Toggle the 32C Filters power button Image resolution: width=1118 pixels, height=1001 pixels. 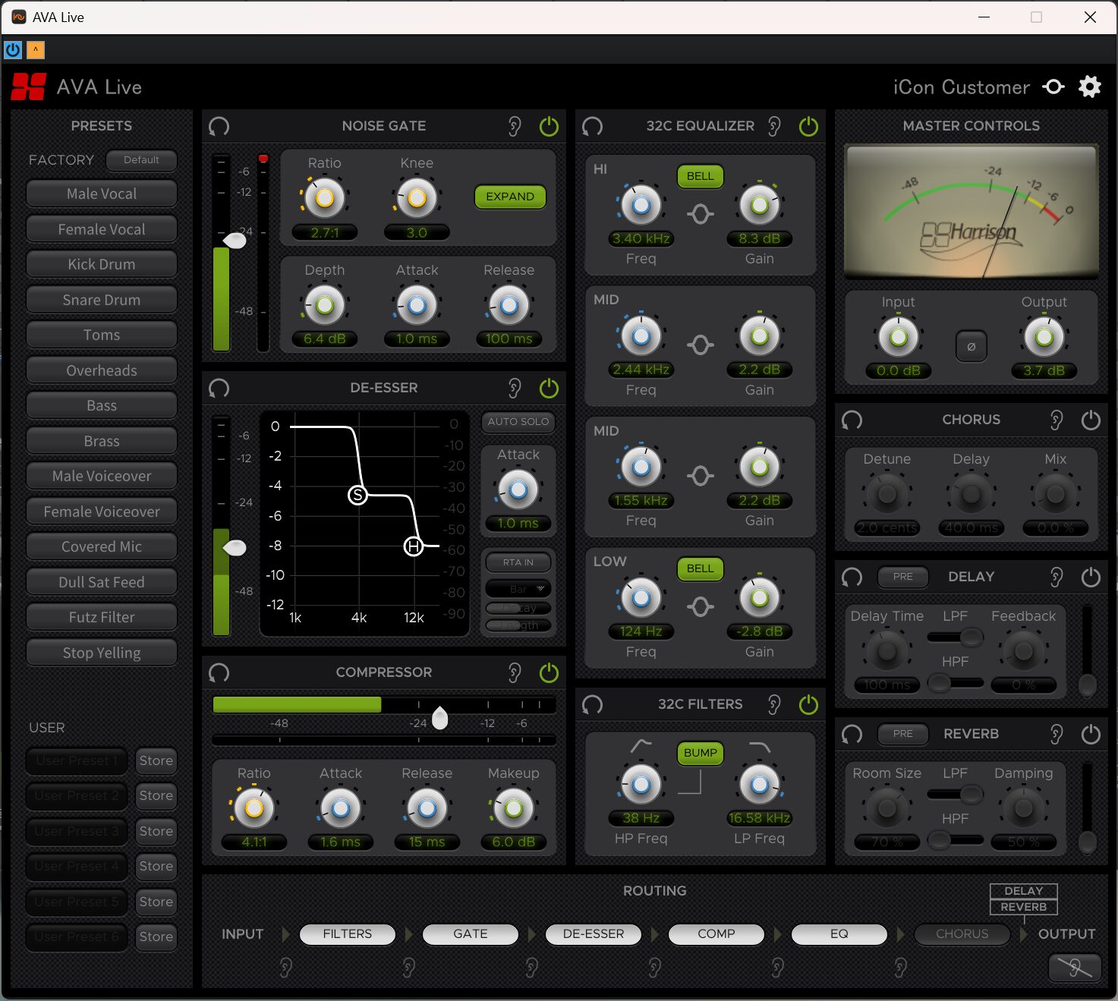coord(809,704)
